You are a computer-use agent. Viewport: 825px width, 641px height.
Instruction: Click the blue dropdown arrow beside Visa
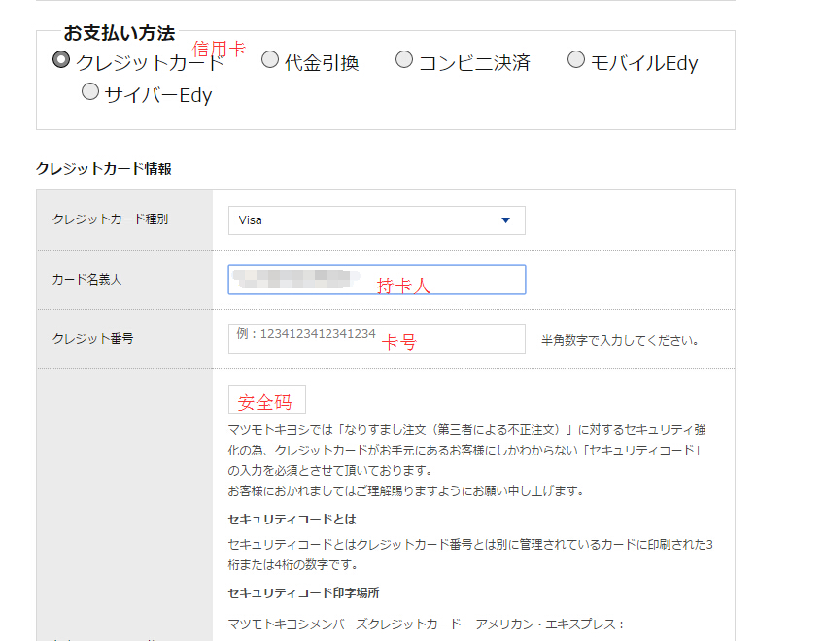(505, 220)
